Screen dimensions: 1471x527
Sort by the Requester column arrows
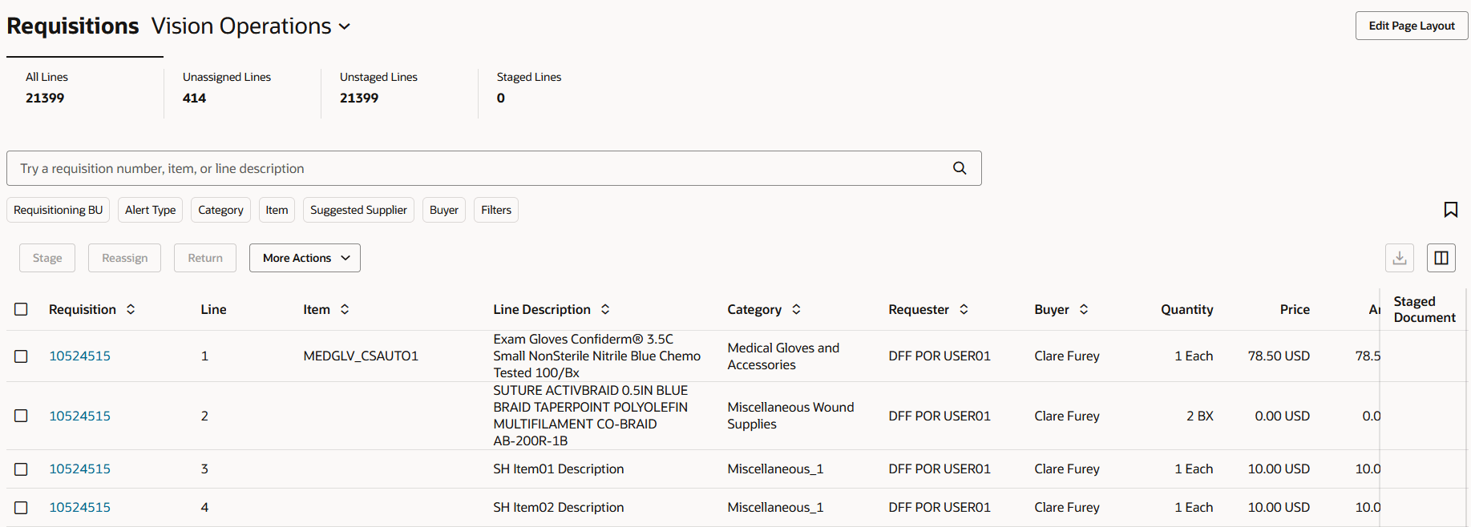pos(963,309)
